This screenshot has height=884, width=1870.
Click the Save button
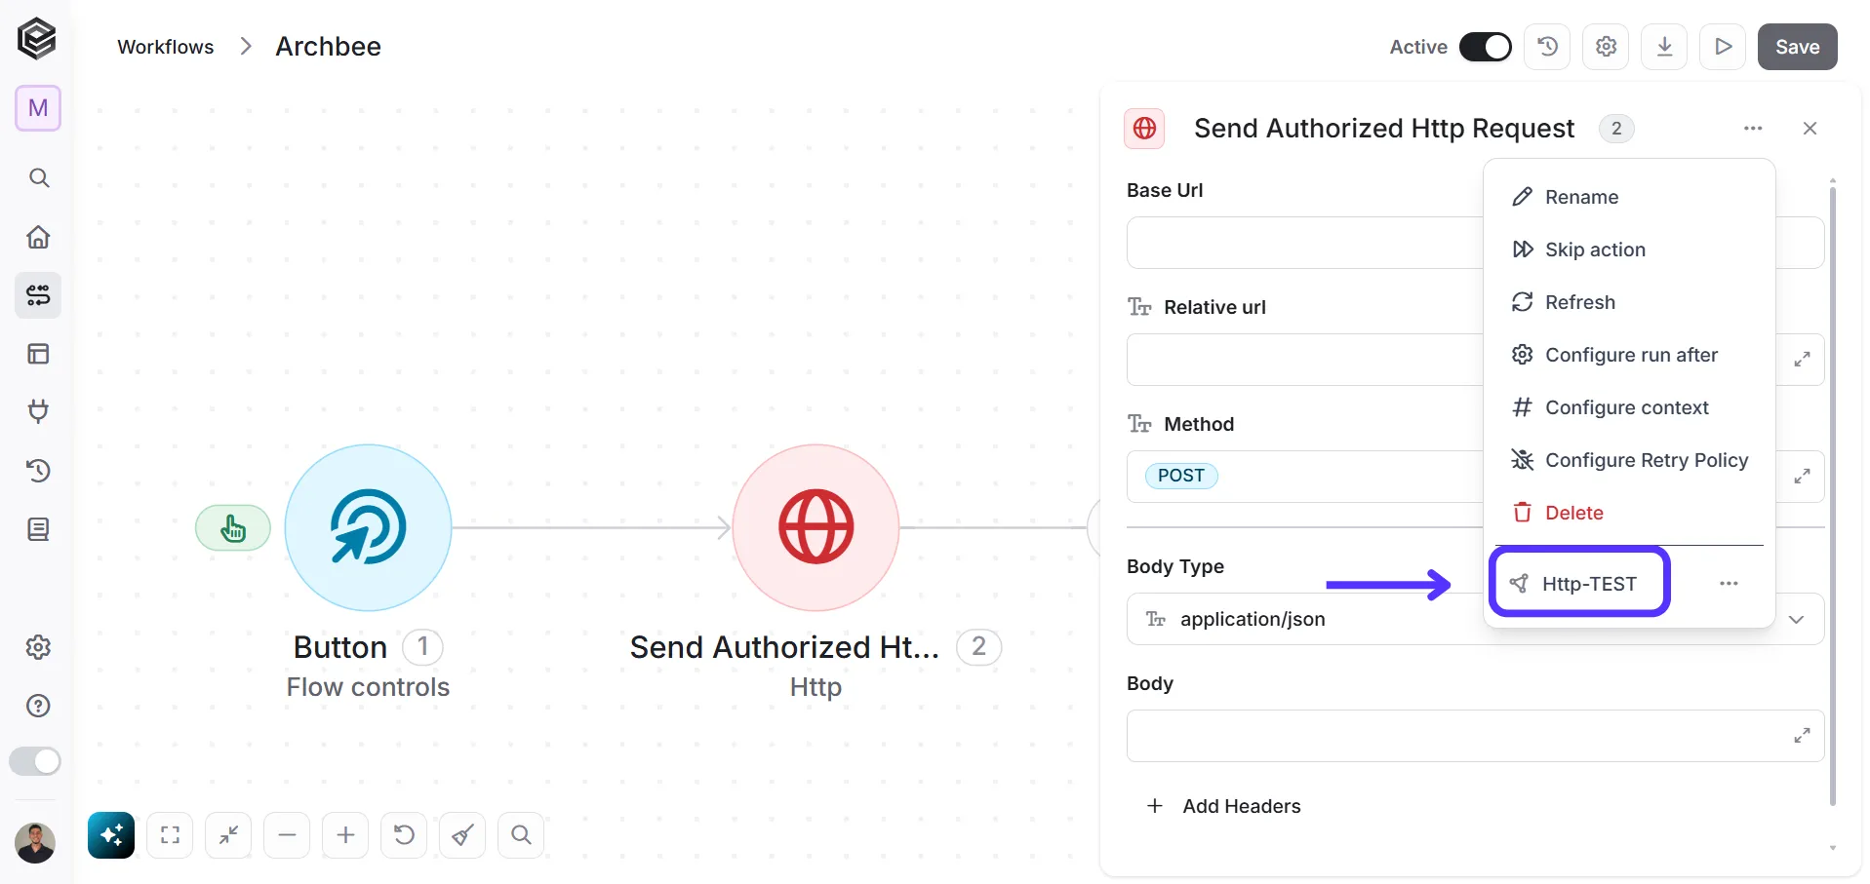coord(1797,47)
